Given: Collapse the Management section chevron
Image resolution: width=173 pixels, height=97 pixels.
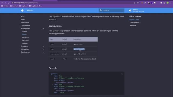Looking at the screenshot, I should point(43,29).
